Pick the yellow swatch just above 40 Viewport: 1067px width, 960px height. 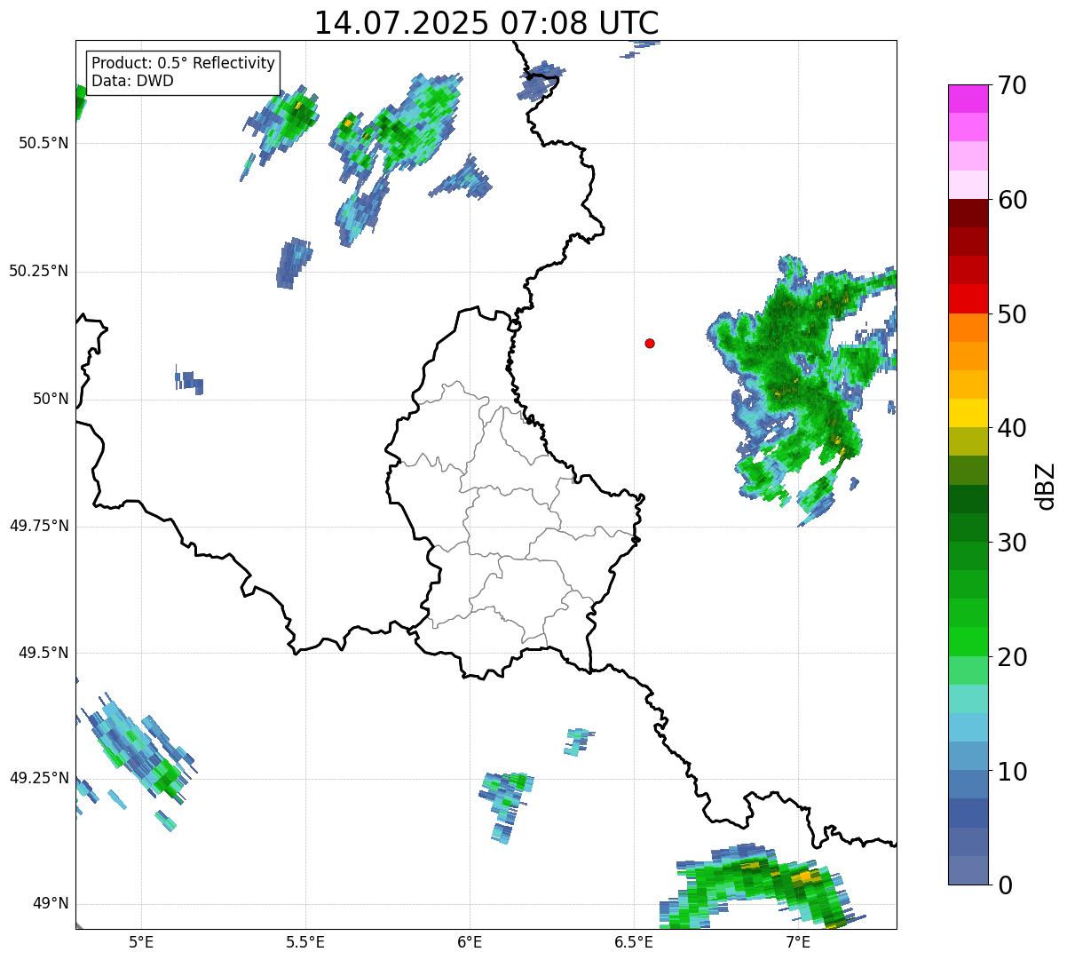pos(968,413)
